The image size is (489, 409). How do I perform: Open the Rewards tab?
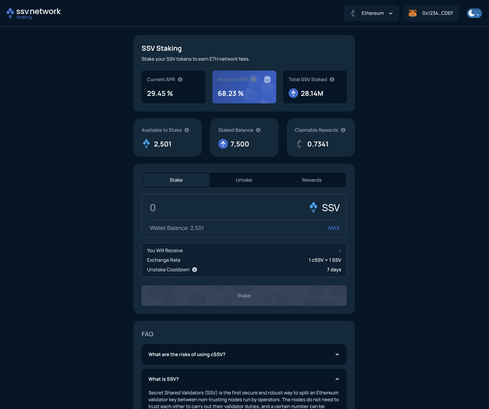tap(312, 180)
